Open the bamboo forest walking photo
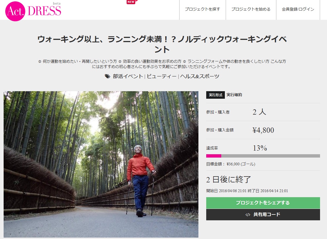 (x=101, y=164)
